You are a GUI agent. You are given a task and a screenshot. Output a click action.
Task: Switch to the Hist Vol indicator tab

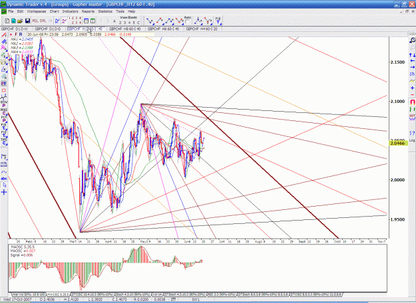[29, 294]
